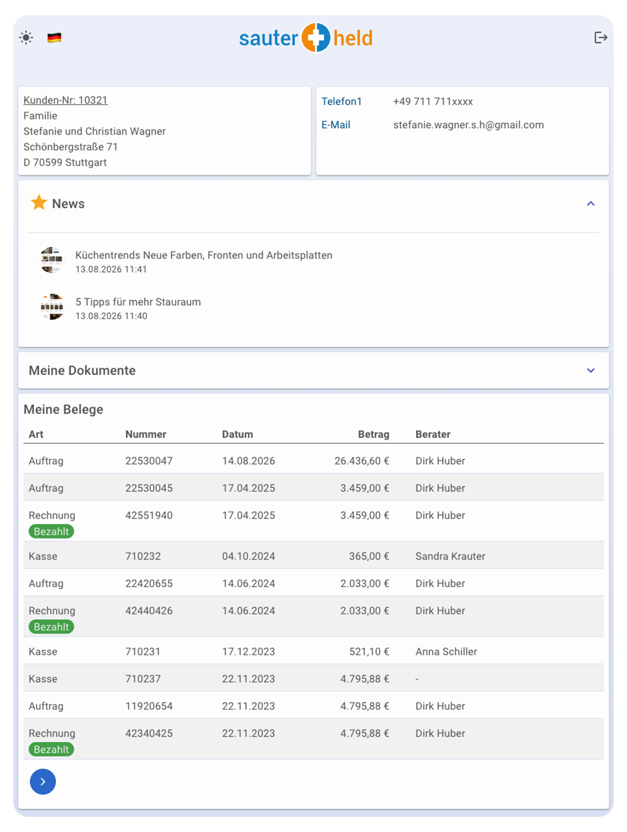Click the Art column header

coord(36,434)
